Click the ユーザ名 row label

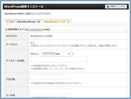[x=11, y=95]
